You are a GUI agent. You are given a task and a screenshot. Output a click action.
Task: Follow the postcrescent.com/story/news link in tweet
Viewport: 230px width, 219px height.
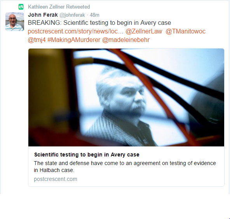(75, 31)
